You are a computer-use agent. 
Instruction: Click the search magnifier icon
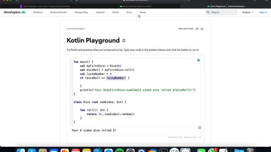click(208, 12)
